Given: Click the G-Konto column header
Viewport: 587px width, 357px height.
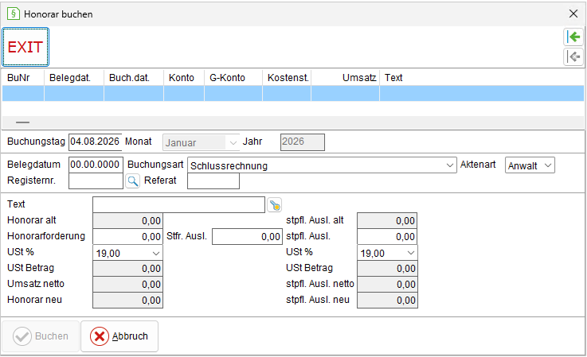Looking at the screenshot, I should pos(233,78).
